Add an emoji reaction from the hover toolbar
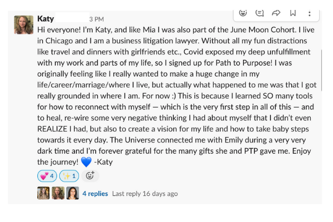The width and height of the screenshot is (333, 222). point(243,13)
